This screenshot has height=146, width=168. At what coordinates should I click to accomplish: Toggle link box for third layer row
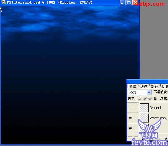(136, 128)
